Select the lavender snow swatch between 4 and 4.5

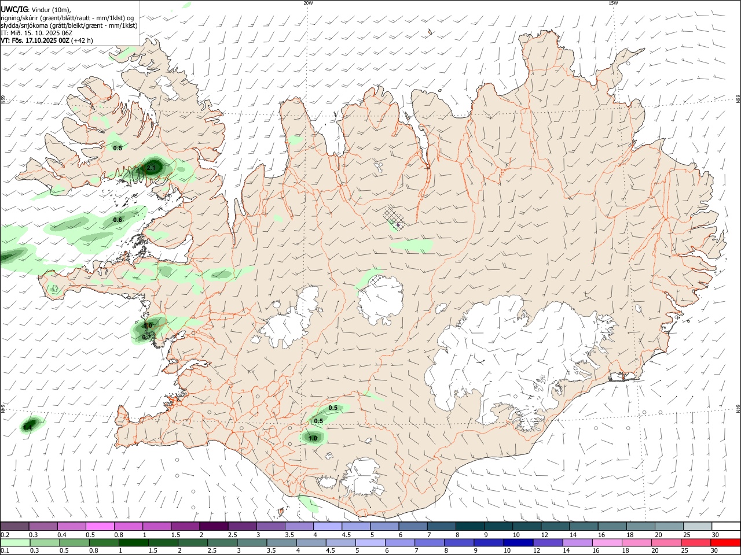point(327,527)
